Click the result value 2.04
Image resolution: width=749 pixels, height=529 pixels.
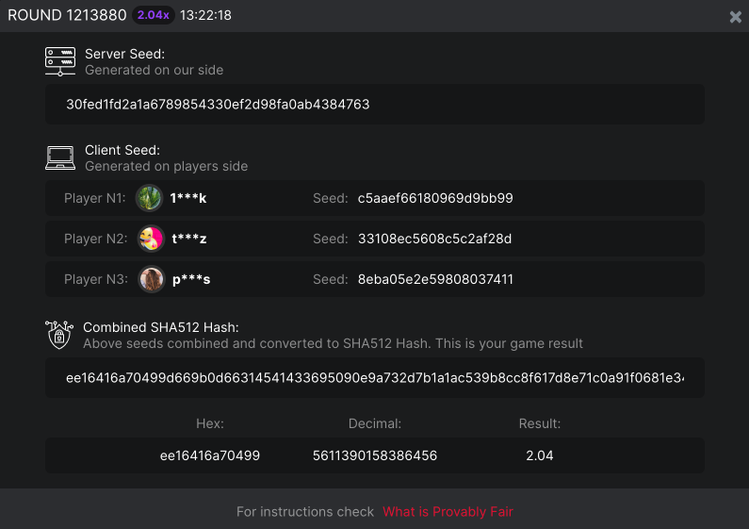point(540,455)
